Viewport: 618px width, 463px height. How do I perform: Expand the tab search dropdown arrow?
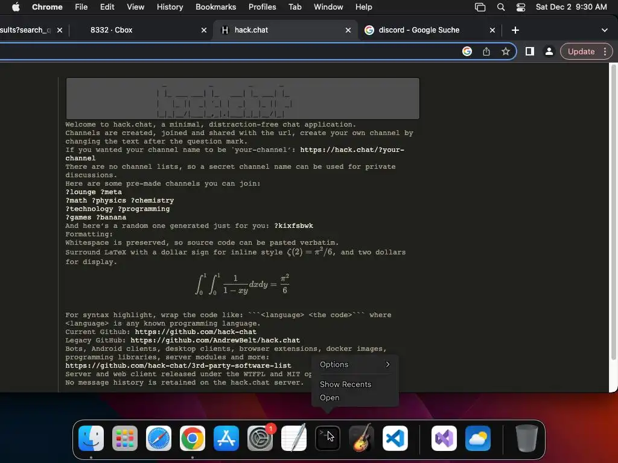tap(605, 30)
